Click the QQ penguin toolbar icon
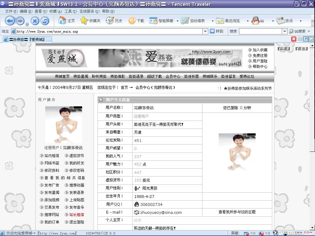Image resolution: width=315 pixels, height=236 pixels. (x=255, y=20)
